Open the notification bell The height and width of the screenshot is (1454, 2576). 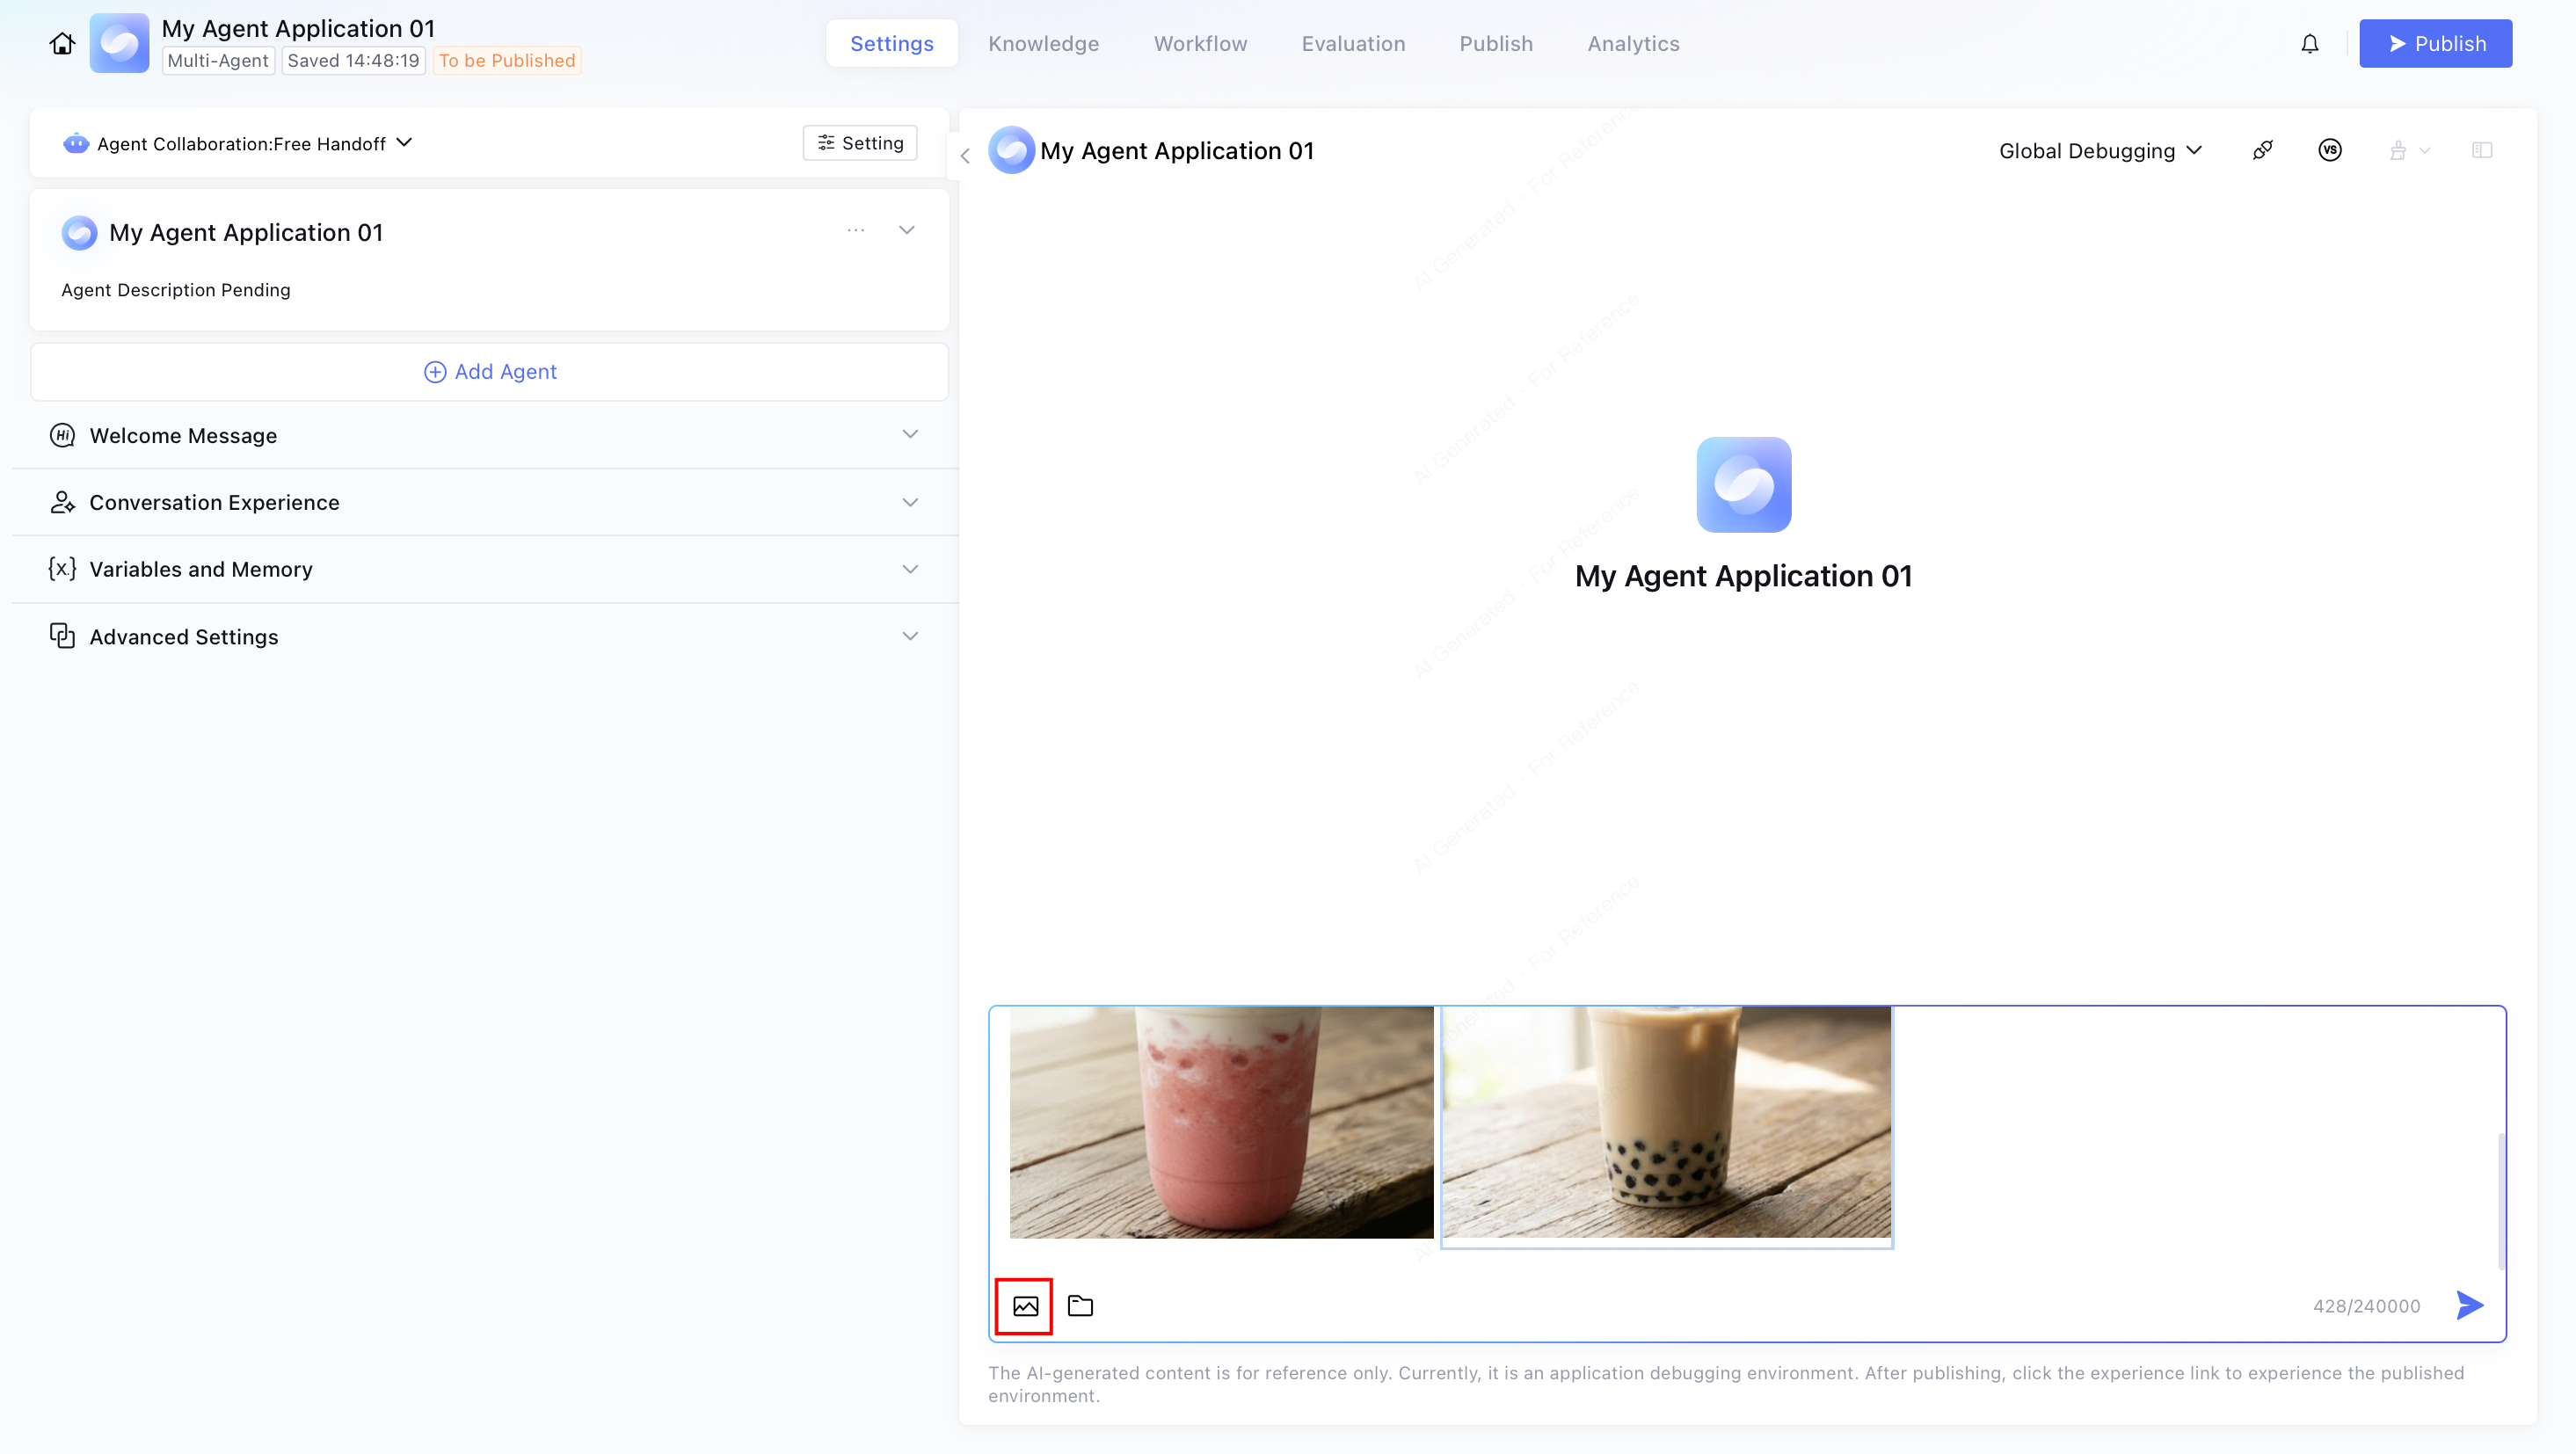pyautogui.click(x=2309, y=44)
